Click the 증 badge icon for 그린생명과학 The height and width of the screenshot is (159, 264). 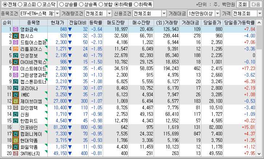pos(16,75)
